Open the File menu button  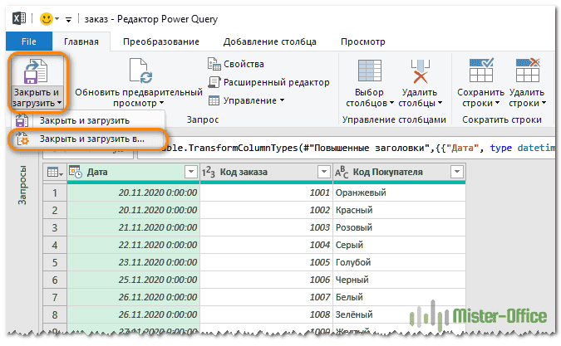(x=28, y=41)
